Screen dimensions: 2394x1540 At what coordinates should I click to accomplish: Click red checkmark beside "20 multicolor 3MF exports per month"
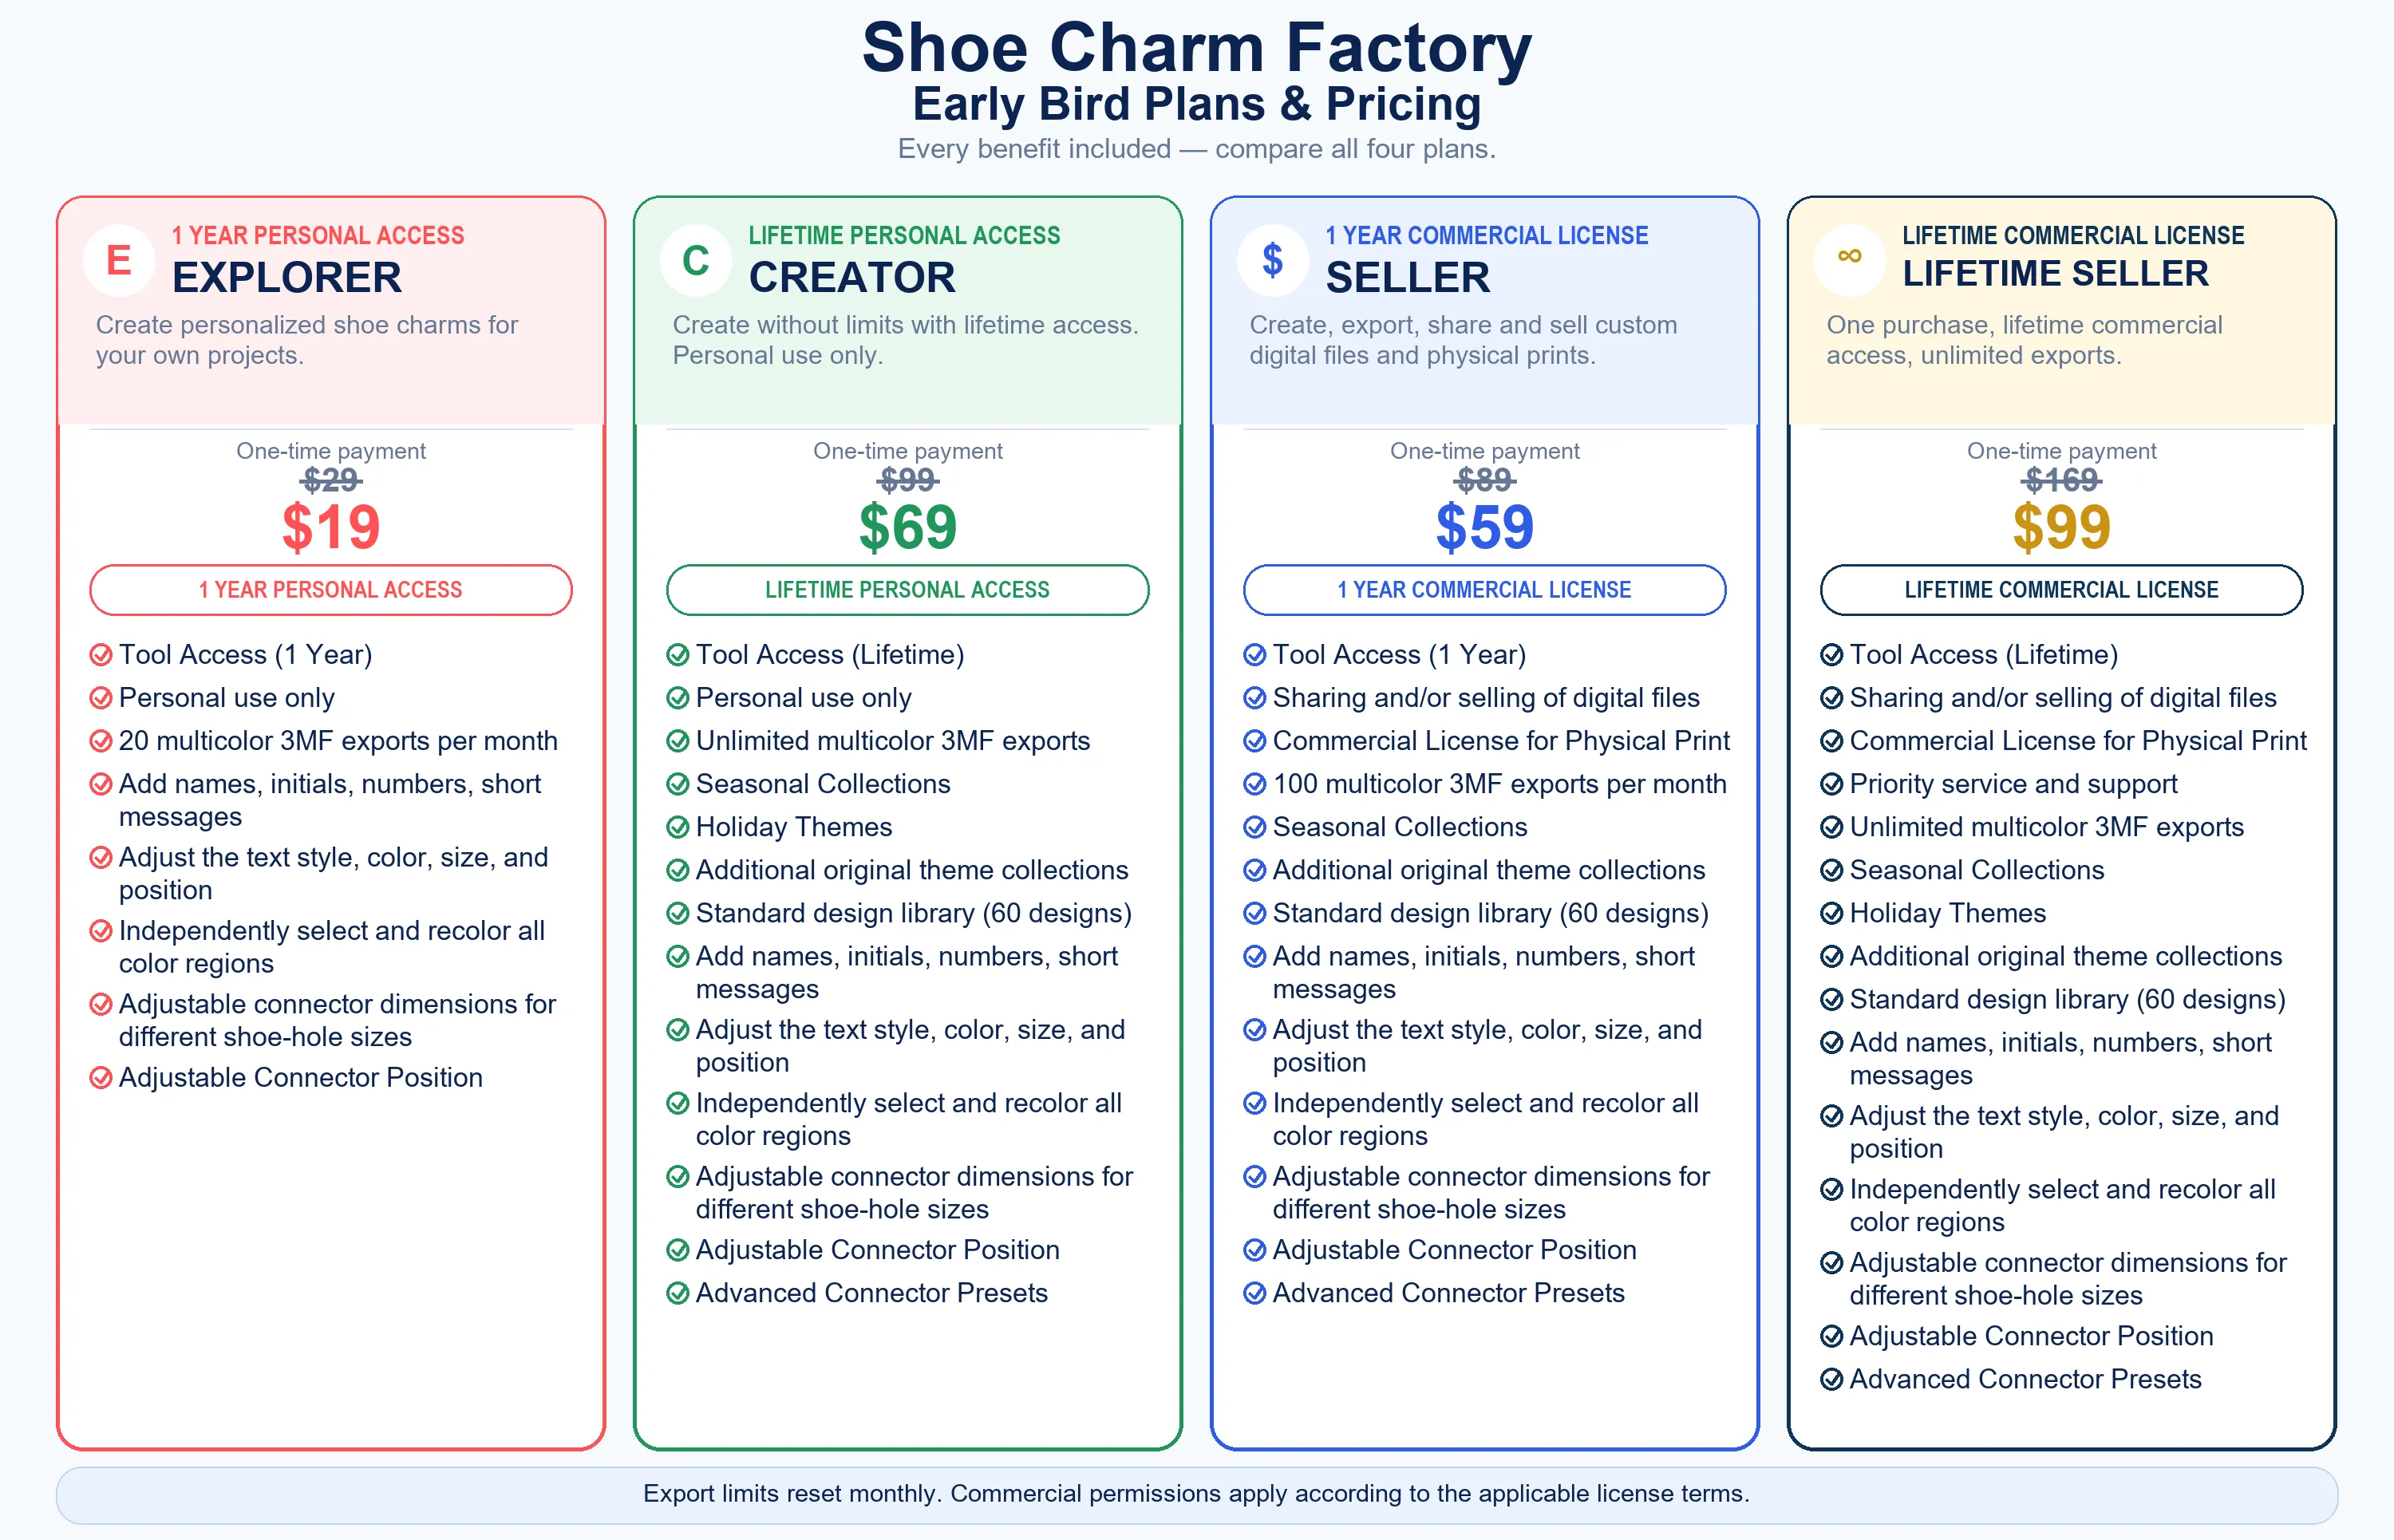(101, 741)
